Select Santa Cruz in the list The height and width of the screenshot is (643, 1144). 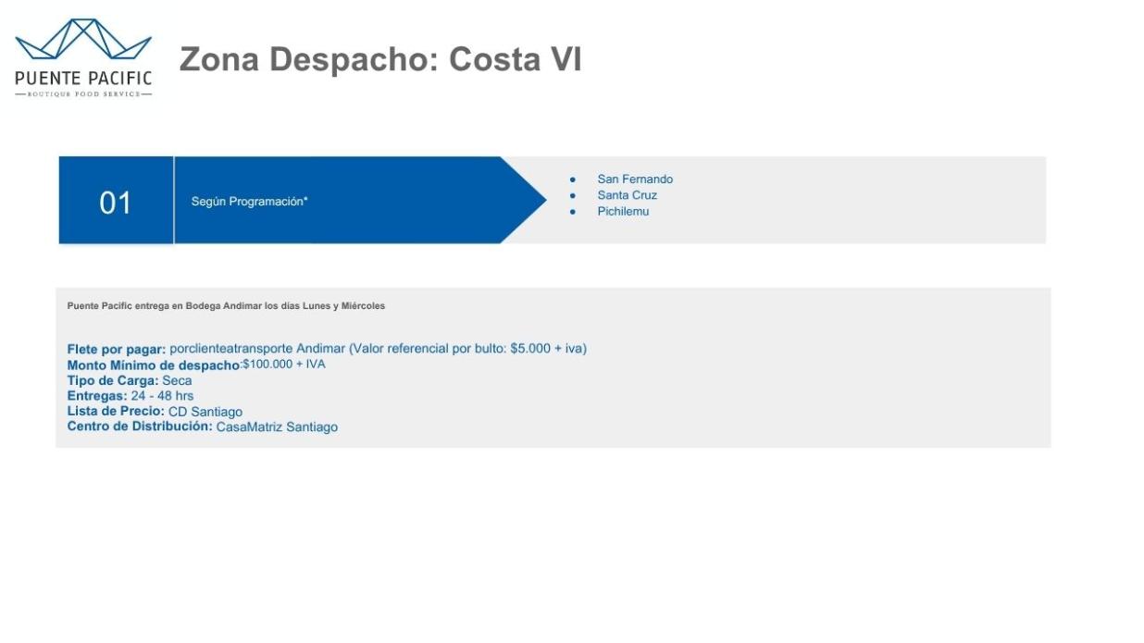tap(628, 195)
